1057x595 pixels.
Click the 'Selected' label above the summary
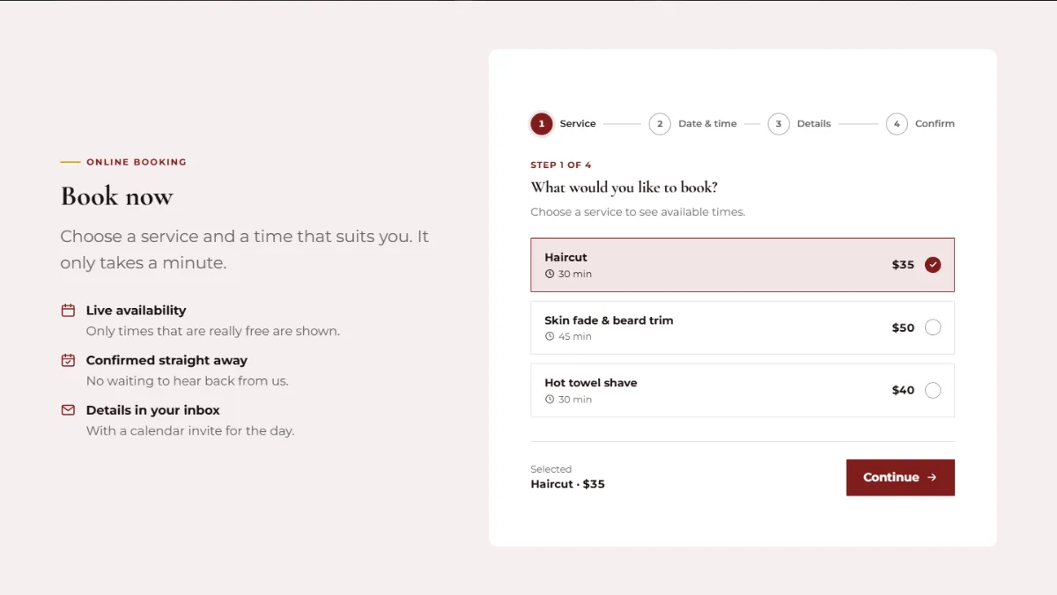pos(551,469)
